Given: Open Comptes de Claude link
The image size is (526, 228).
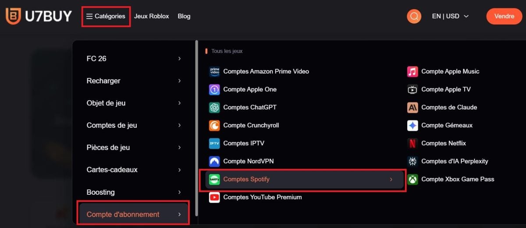Looking at the screenshot, I should point(449,107).
